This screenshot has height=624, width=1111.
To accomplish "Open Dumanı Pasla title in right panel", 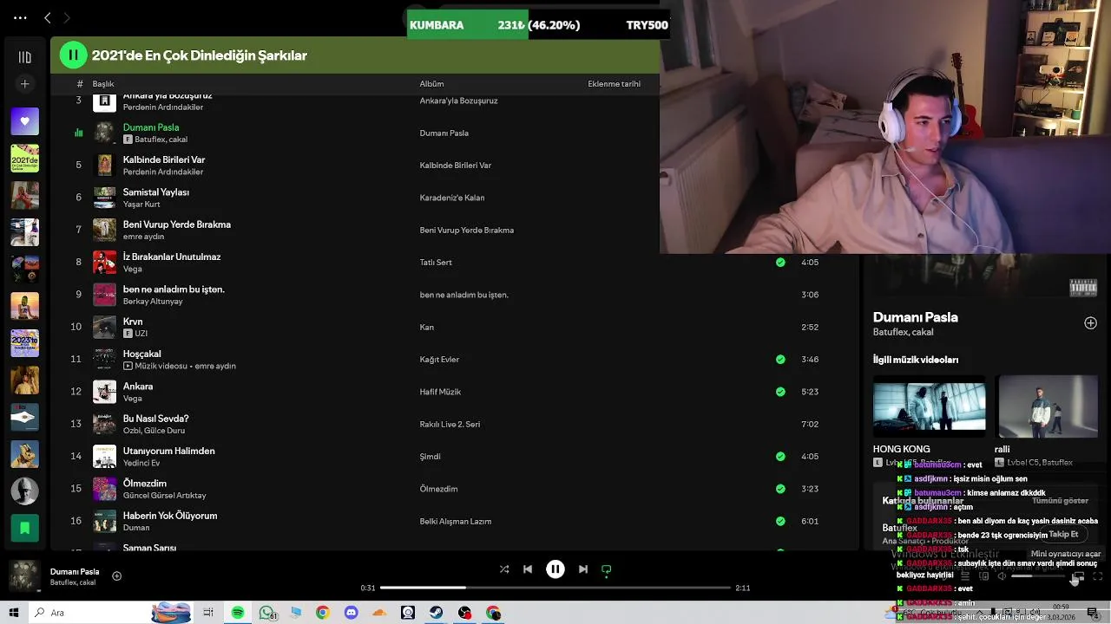I will click(x=916, y=317).
